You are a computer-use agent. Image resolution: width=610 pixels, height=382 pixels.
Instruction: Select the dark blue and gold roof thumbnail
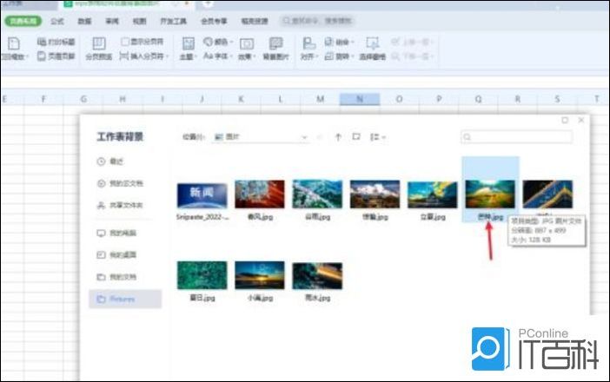point(547,194)
